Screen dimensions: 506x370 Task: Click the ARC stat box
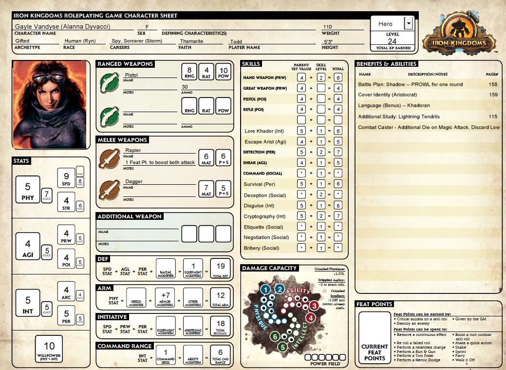coord(66,292)
